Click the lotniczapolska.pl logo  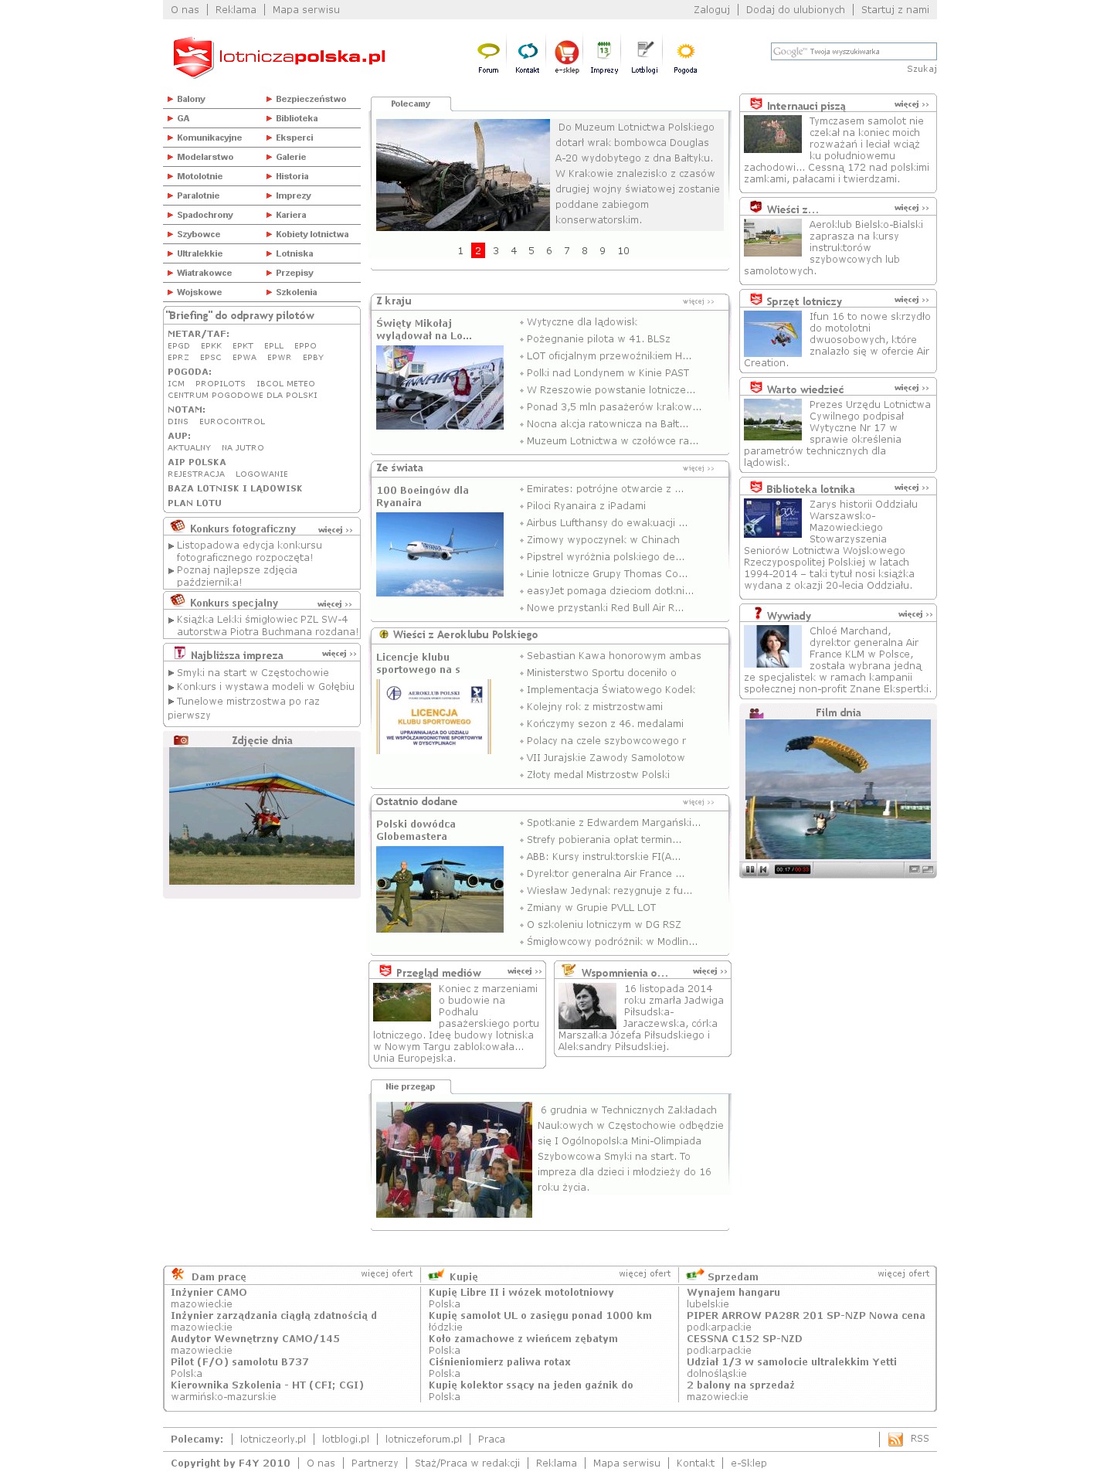[x=280, y=57]
